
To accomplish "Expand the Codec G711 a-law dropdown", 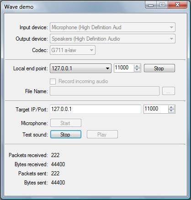I will (73, 50).
